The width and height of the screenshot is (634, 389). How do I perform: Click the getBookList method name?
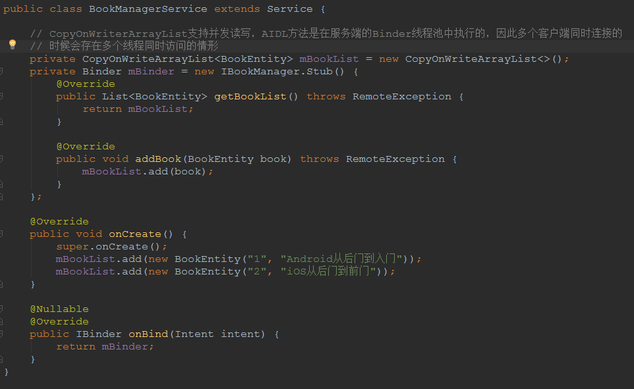[250, 97]
